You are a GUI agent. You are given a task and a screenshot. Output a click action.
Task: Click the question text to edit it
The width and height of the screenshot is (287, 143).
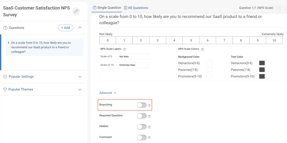click(180, 20)
